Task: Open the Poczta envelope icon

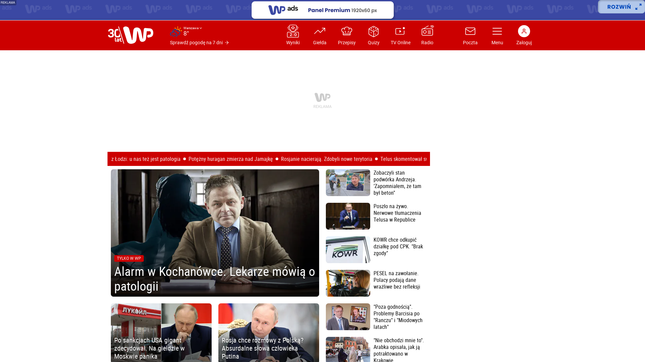Action: tap(470, 32)
